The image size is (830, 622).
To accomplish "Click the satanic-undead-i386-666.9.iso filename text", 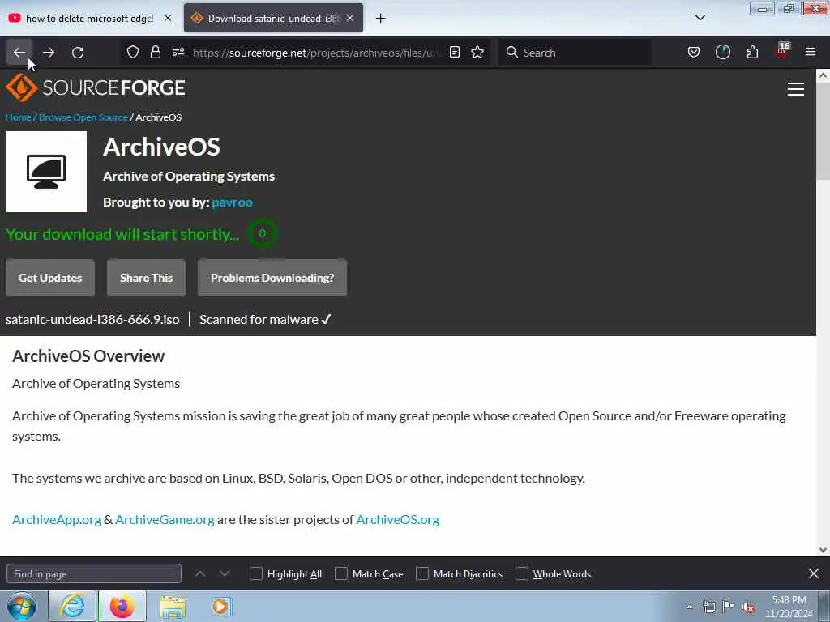I will [92, 319].
